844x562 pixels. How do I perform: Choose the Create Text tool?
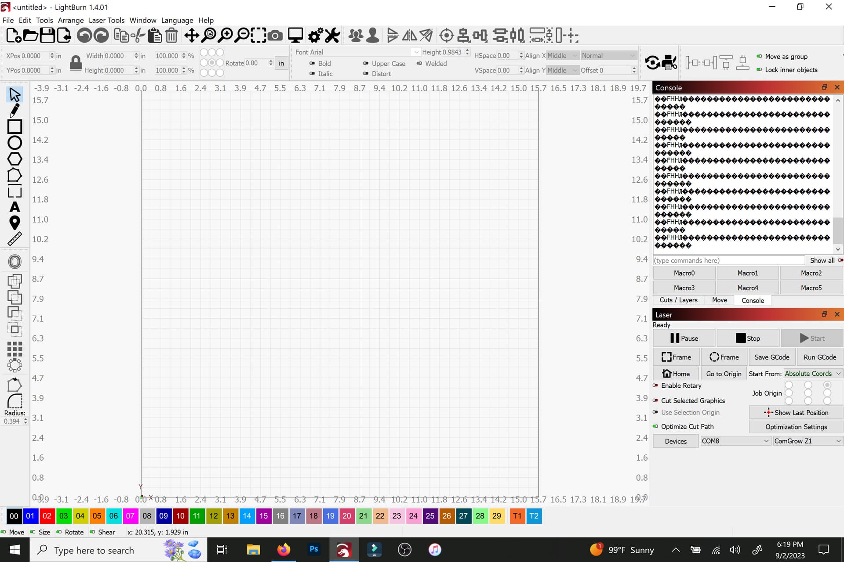tap(15, 207)
